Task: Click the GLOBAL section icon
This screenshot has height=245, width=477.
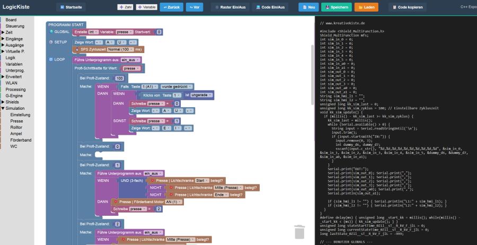Action: tap(51, 32)
